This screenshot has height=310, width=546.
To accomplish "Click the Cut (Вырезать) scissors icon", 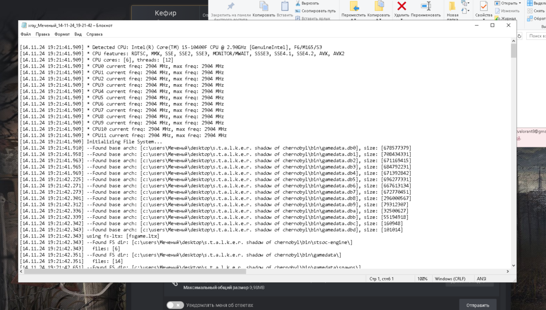I will pyautogui.click(x=298, y=3).
